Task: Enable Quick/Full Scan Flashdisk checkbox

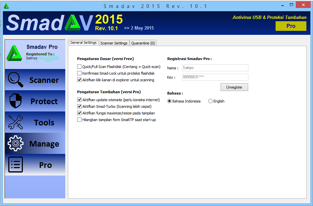Action: tap(79, 67)
